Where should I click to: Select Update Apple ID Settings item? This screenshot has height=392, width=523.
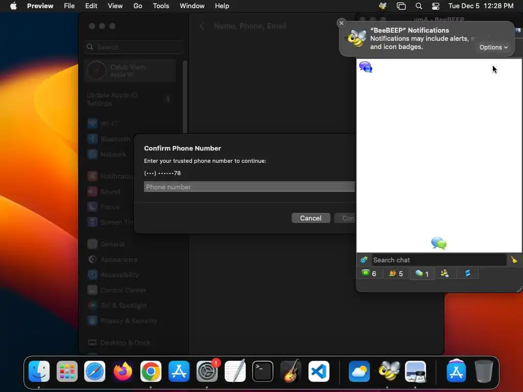coord(130,99)
